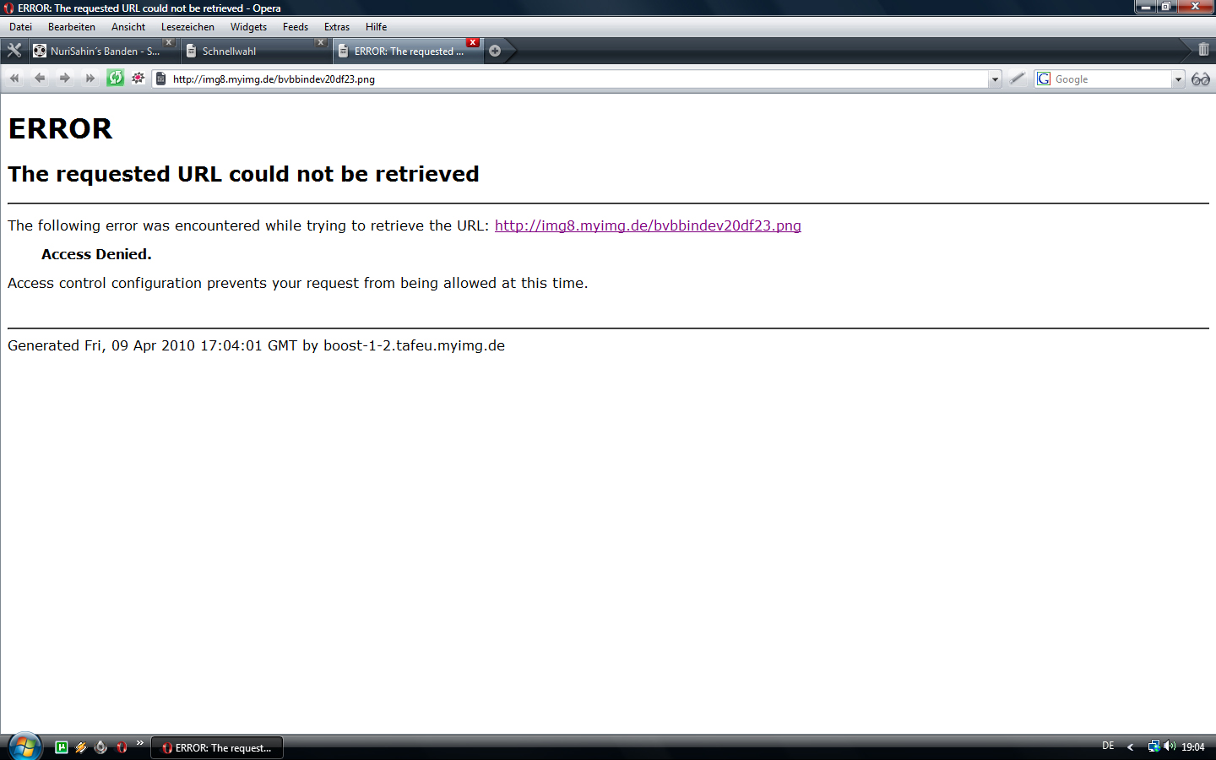Screen dimensions: 1216x760
Task: Open the Bearbeiten menu
Action: pyautogui.click(x=72, y=27)
